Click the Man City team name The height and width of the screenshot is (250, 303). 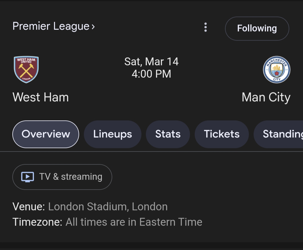click(266, 97)
